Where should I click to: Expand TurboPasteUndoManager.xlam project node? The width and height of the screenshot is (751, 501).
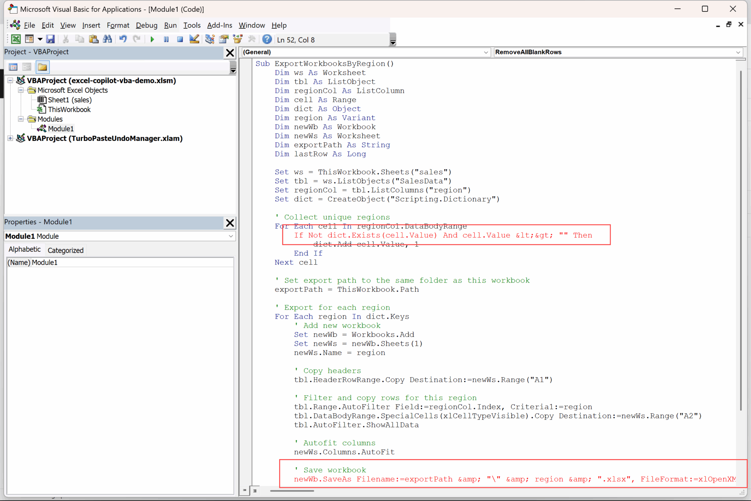point(10,138)
